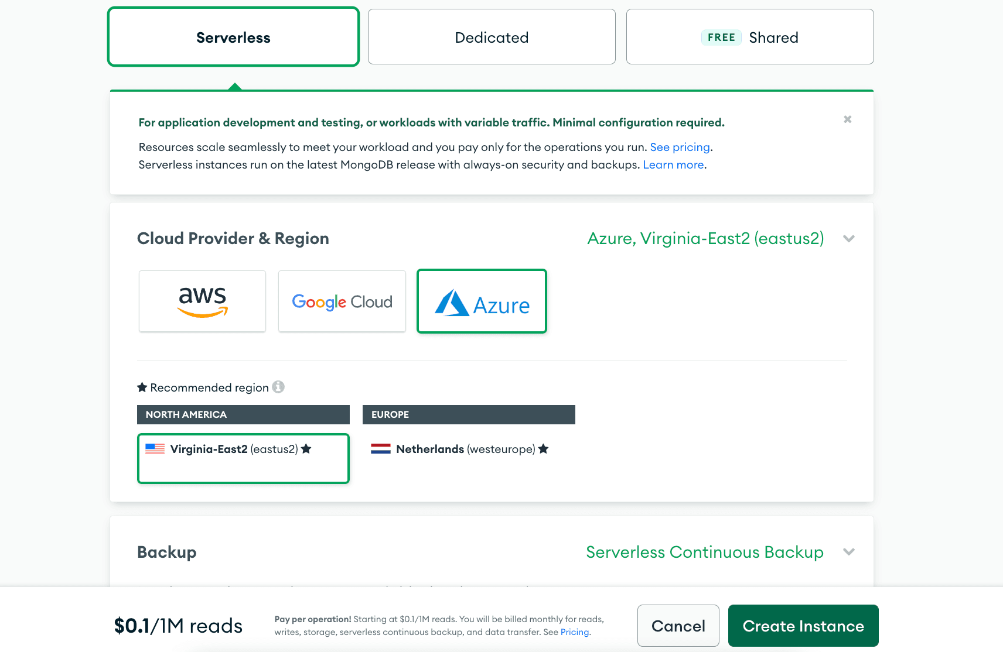Click the Cancel button
Viewport: 1003px width, 652px height.
click(678, 626)
